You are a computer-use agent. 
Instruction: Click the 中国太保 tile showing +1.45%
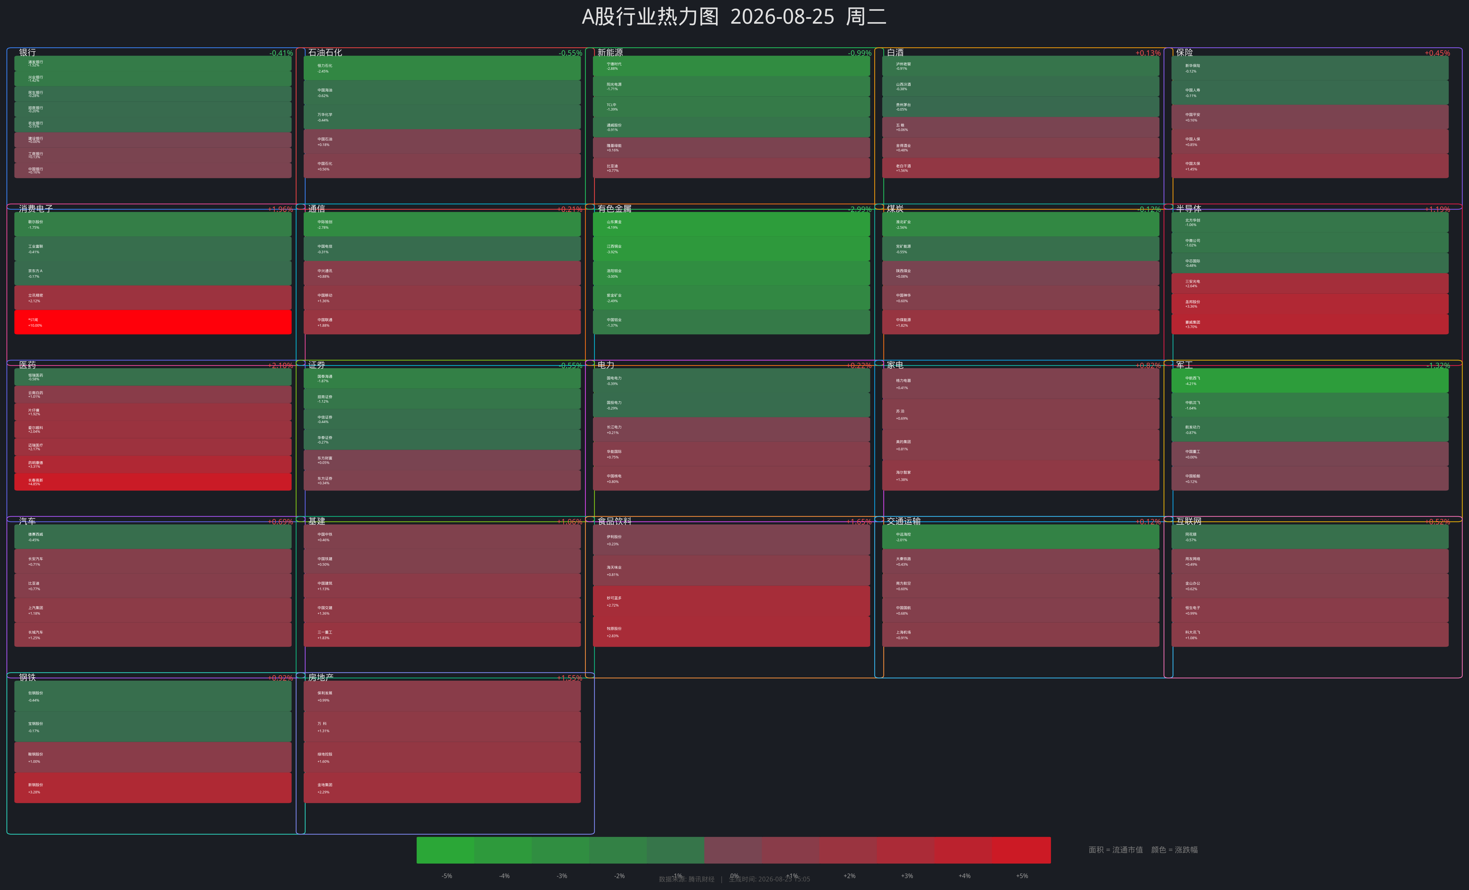(1310, 166)
